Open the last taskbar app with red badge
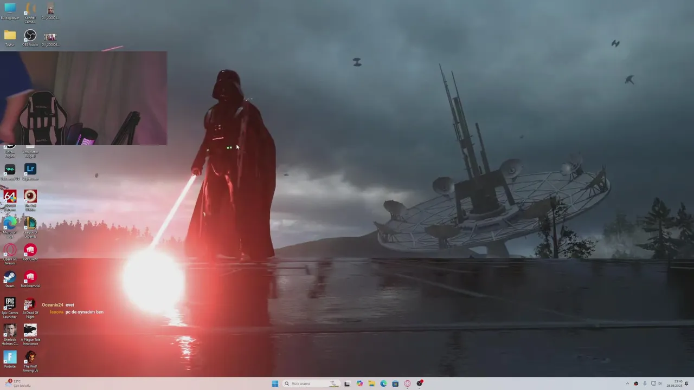Screen dimensions: 694x390 tap(420, 383)
